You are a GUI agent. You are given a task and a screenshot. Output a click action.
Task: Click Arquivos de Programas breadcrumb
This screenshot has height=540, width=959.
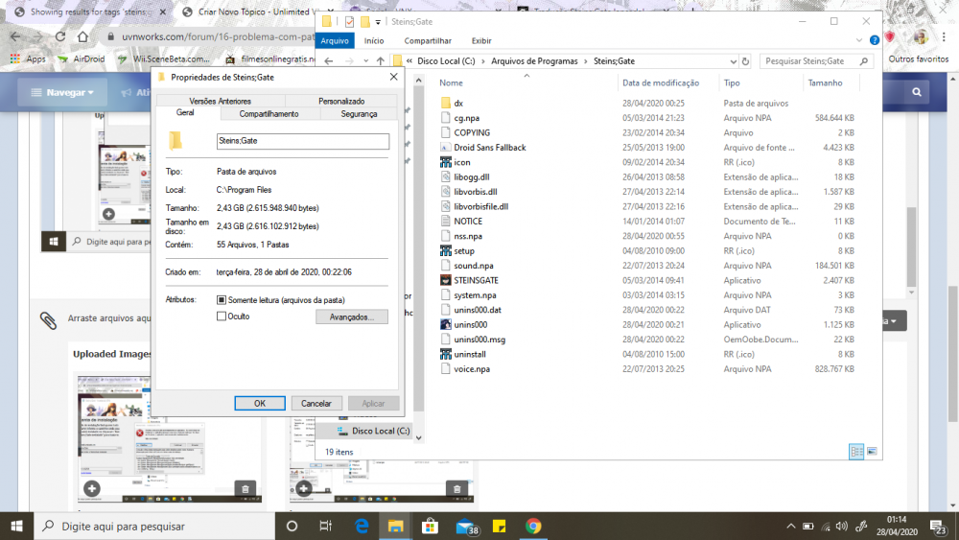pyautogui.click(x=534, y=61)
